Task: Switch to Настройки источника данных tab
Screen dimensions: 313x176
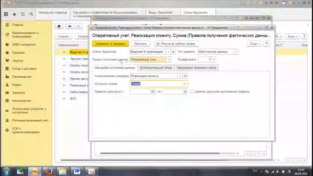Action: 115,68
